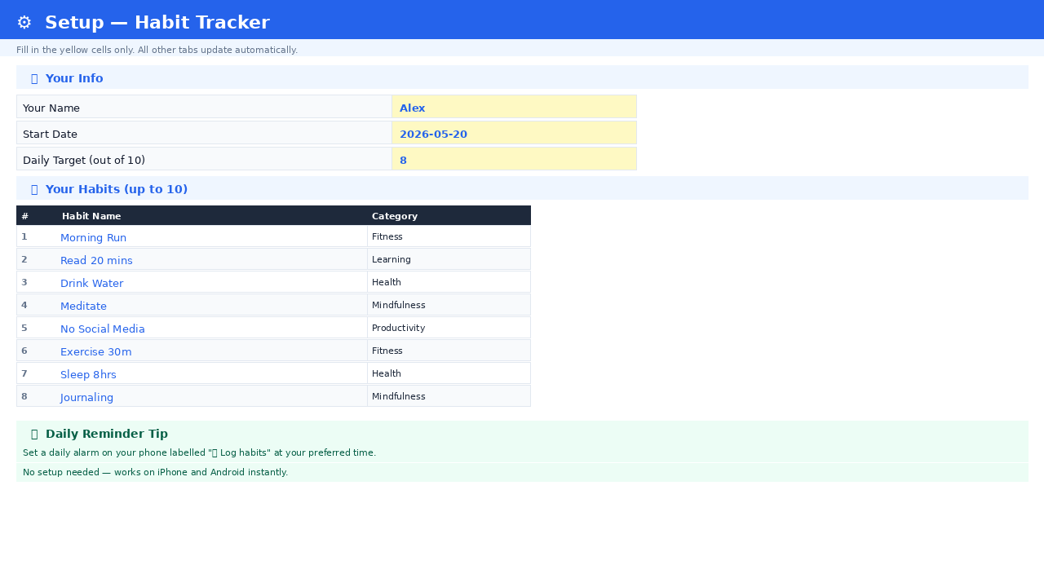Select the Health category for Drink Water

tap(449, 282)
